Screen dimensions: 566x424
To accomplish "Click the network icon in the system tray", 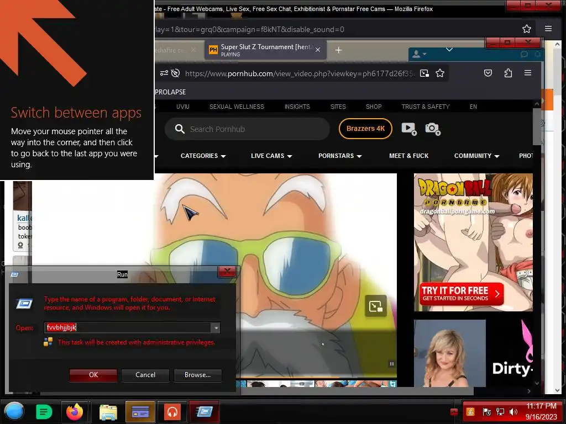I will [x=500, y=412].
